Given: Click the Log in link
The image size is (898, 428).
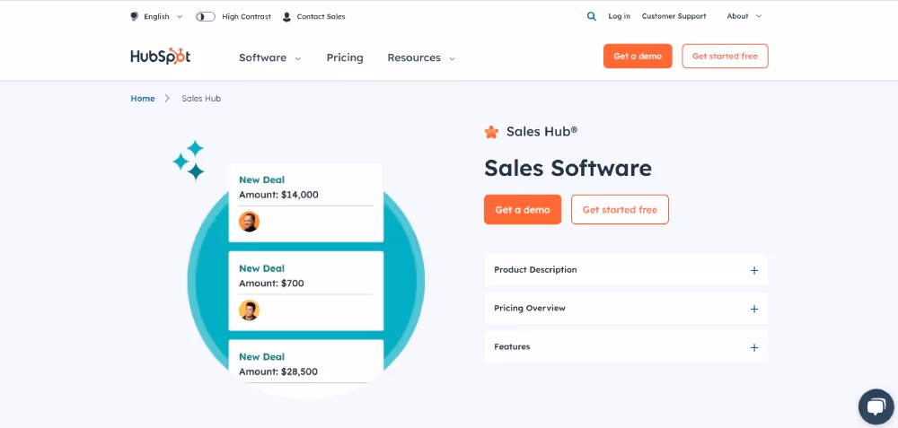Looking at the screenshot, I should (x=619, y=16).
